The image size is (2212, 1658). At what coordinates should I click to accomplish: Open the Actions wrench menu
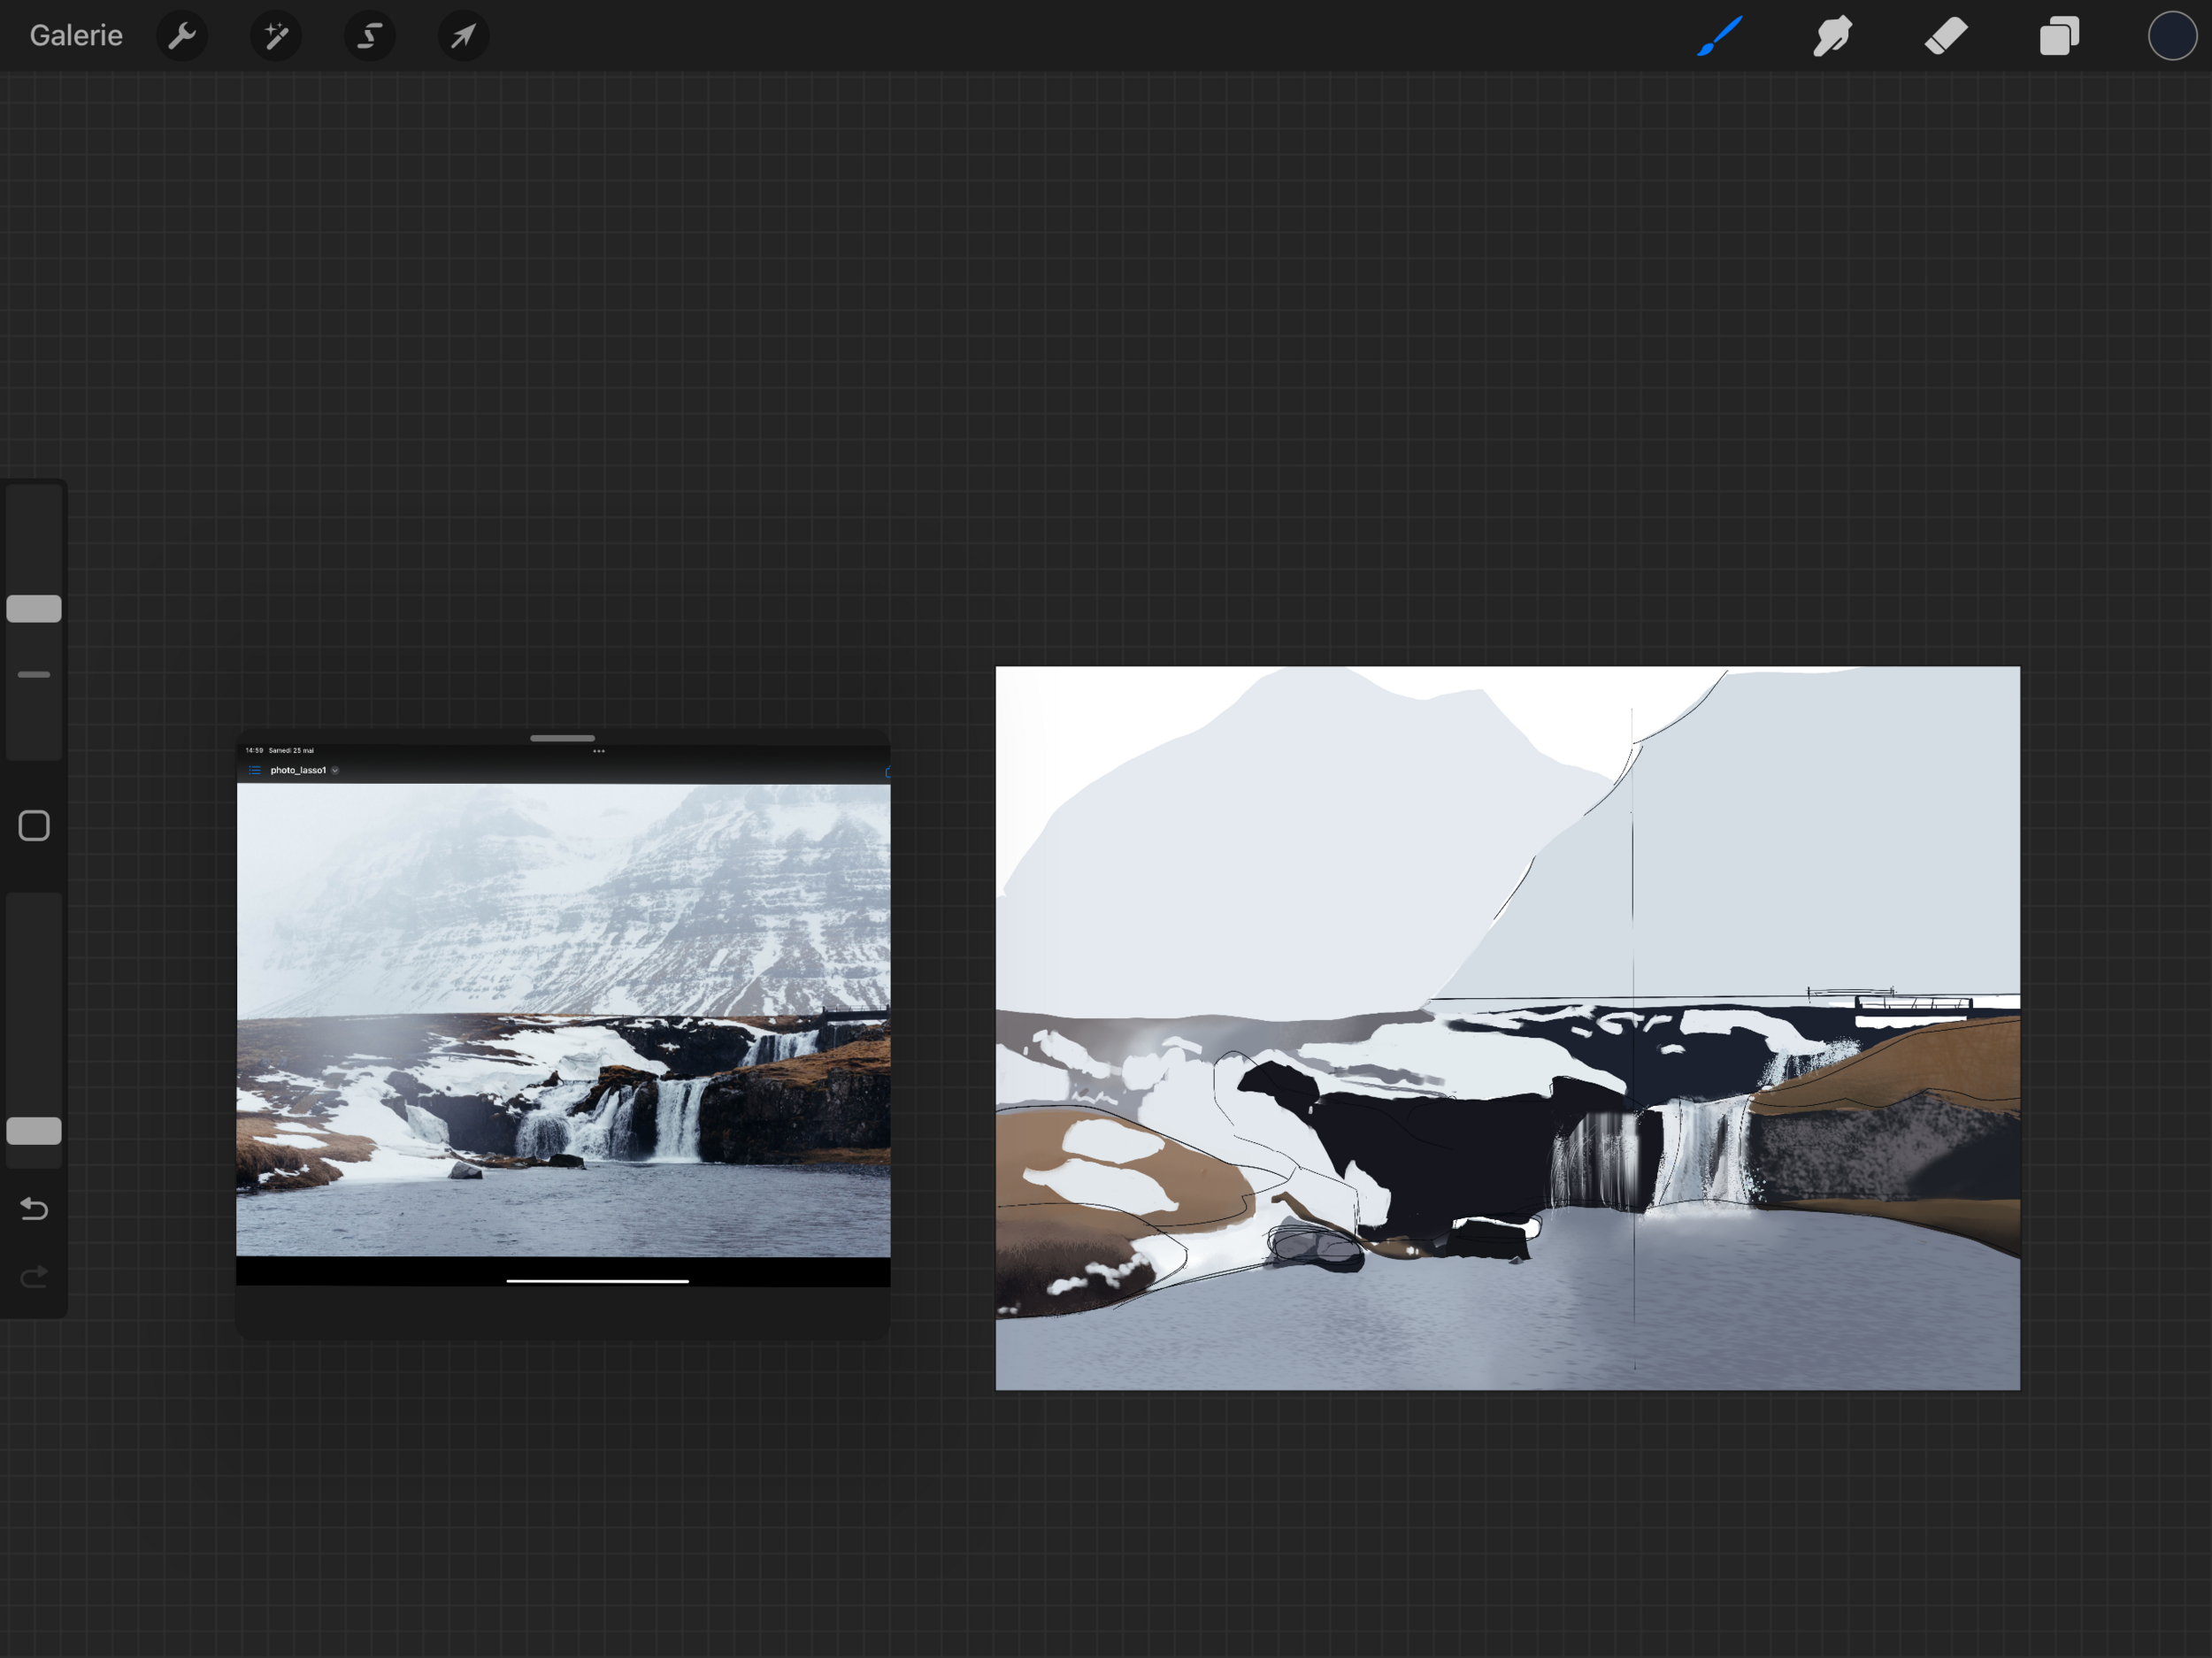(x=182, y=37)
